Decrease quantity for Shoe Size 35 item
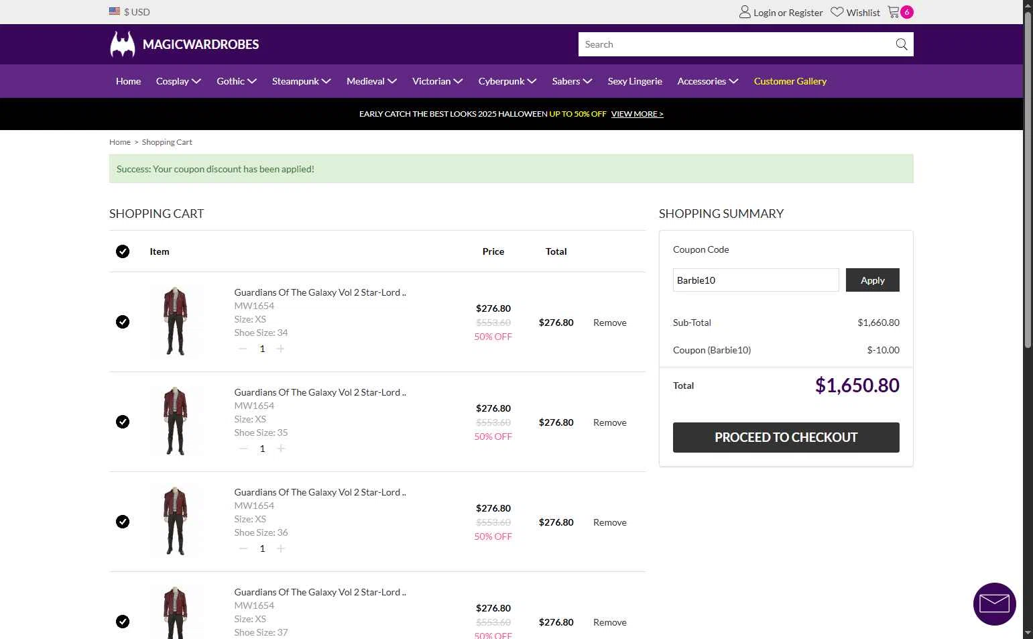Image resolution: width=1033 pixels, height=639 pixels. point(243,449)
